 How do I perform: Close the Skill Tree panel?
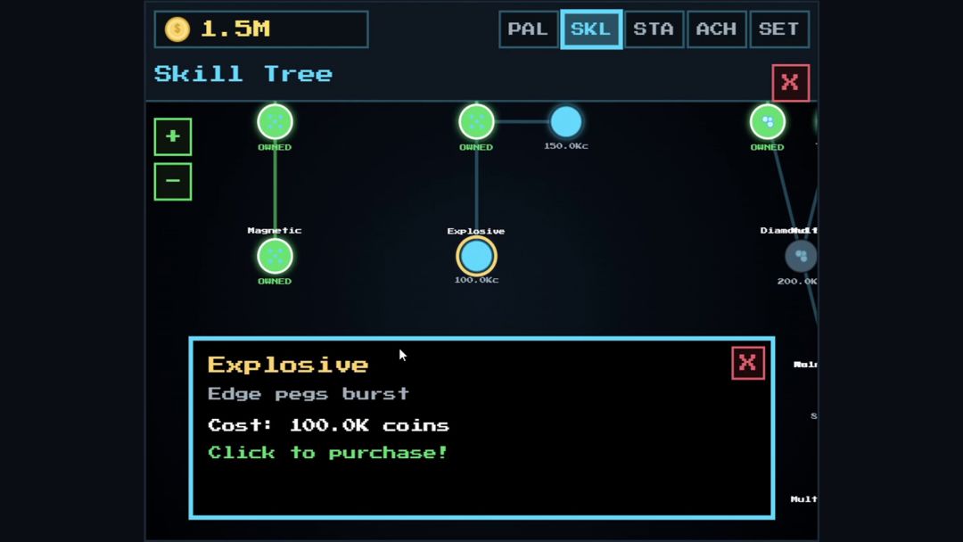pos(790,82)
